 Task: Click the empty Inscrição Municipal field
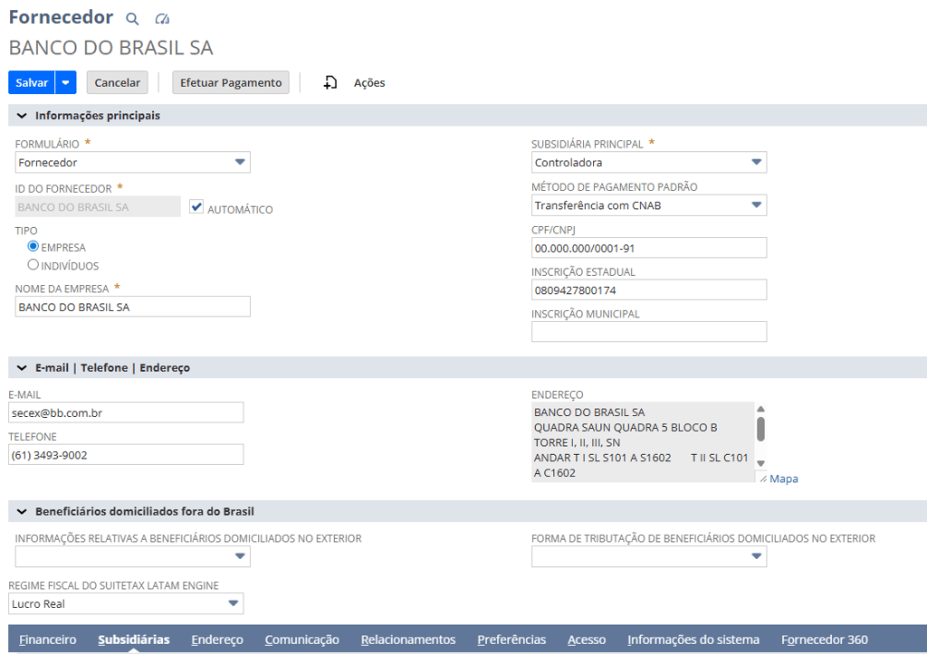tap(649, 332)
